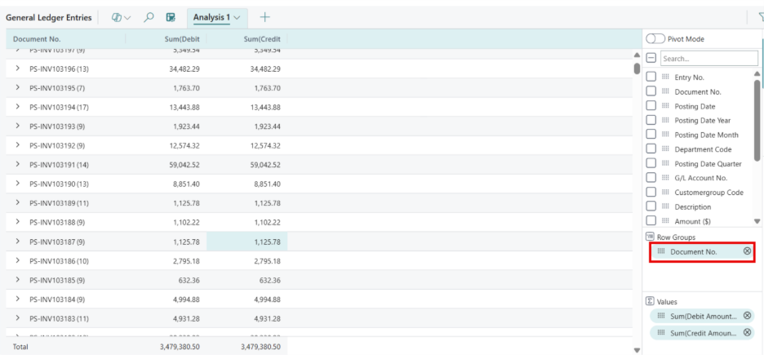Tick the G/L Account No. checkbox
This screenshot has width=764, height=355.
pyautogui.click(x=651, y=177)
